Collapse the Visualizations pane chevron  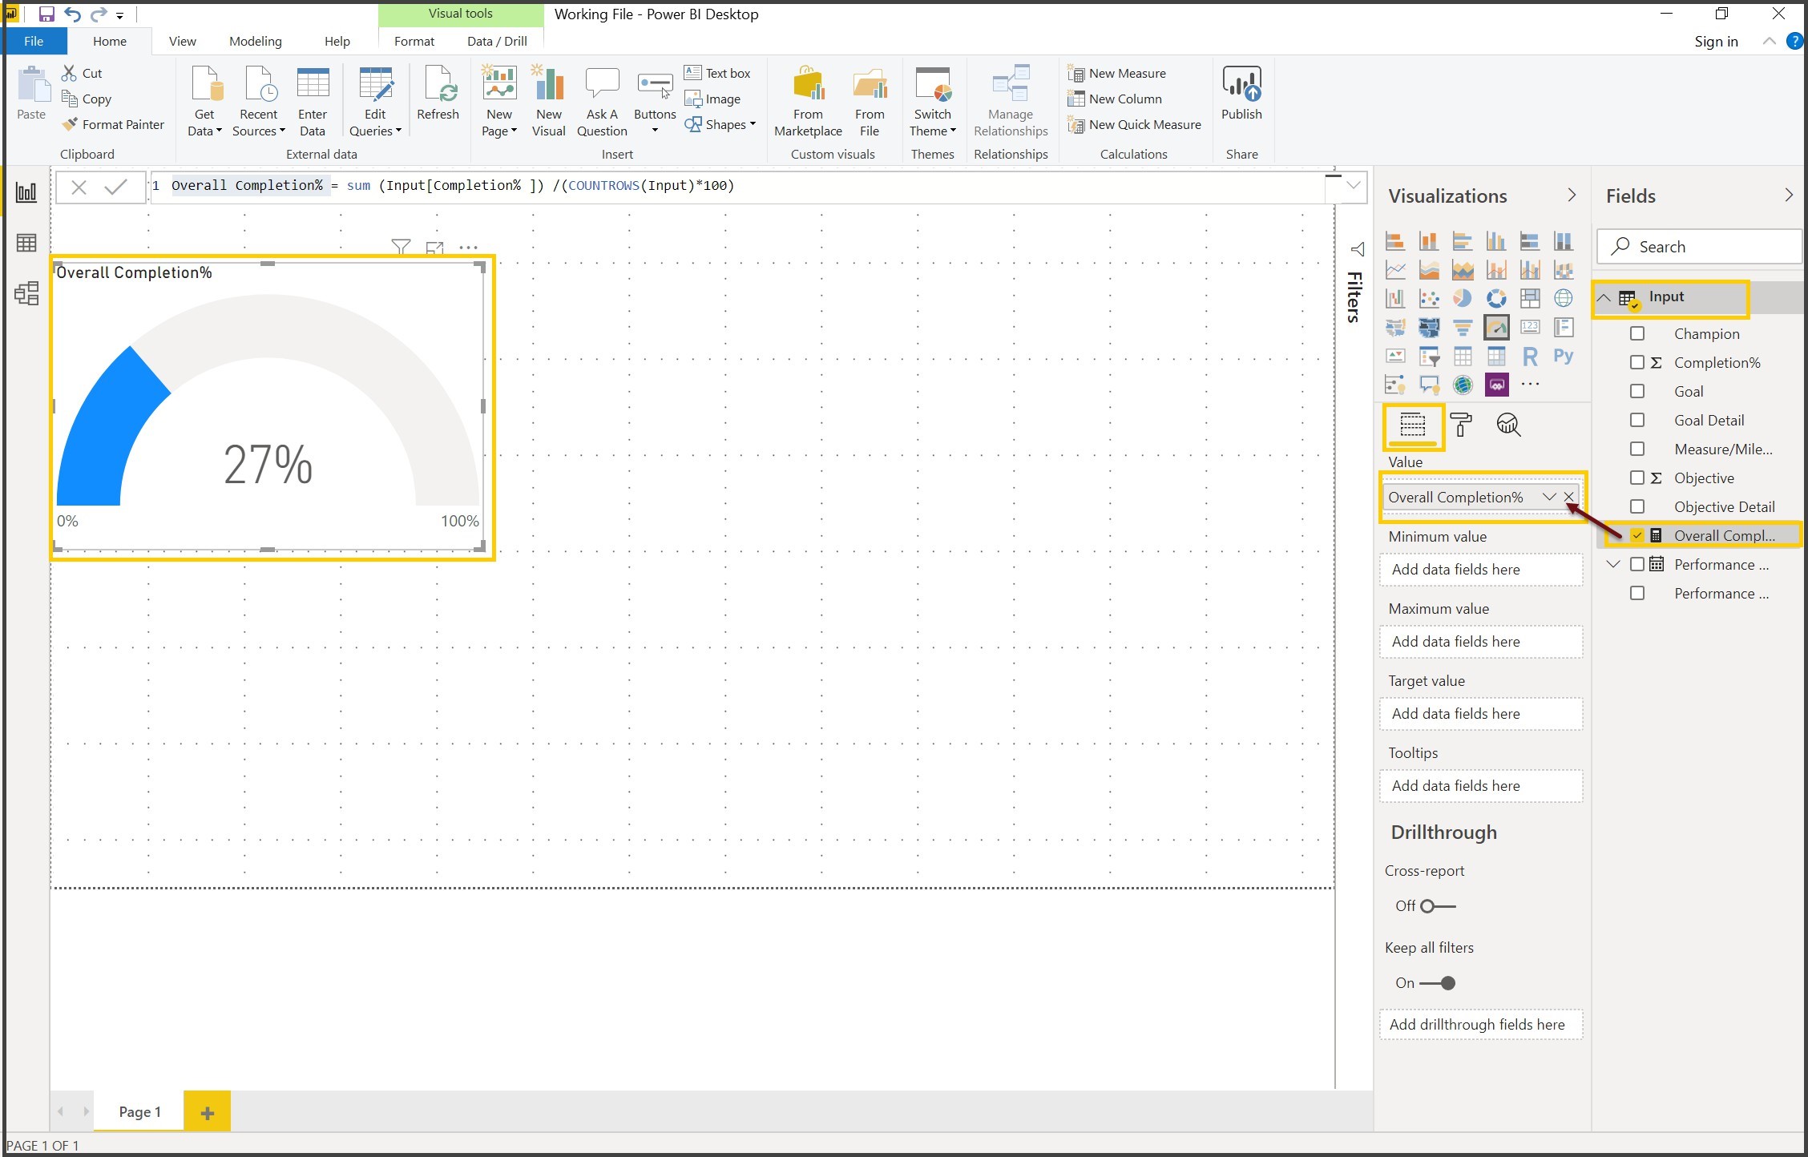coord(1572,196)
